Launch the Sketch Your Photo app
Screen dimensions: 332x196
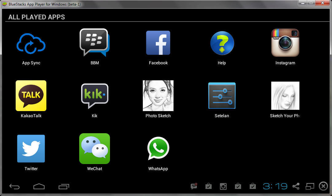point(285,96)
